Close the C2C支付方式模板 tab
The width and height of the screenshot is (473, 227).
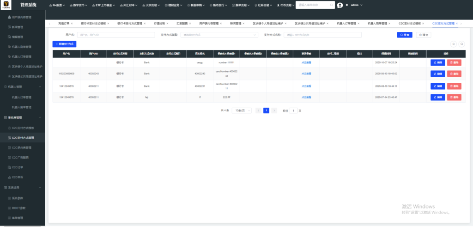(x=423, y=24)
